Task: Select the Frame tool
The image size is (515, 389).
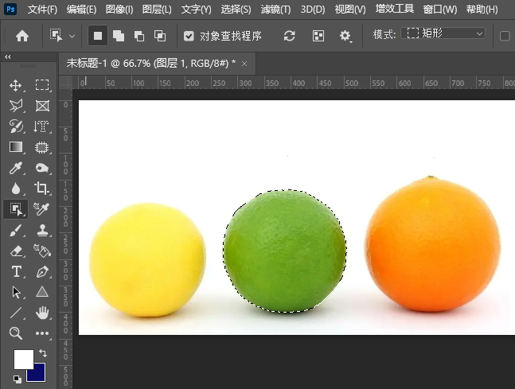Action: [42, 106]
